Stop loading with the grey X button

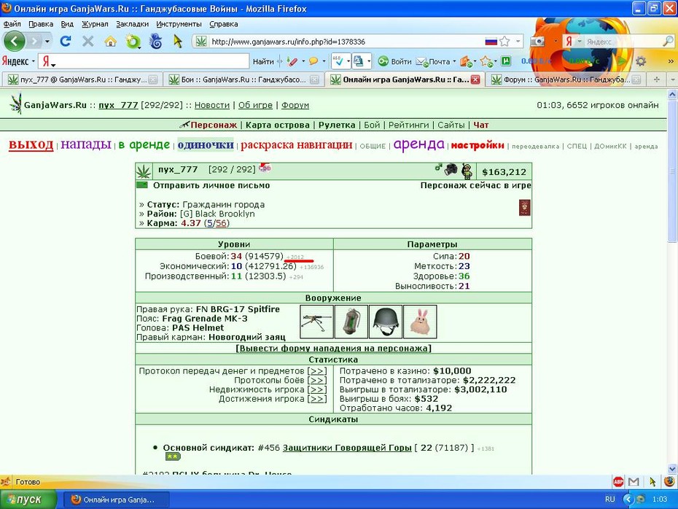(x=87, y=42)
